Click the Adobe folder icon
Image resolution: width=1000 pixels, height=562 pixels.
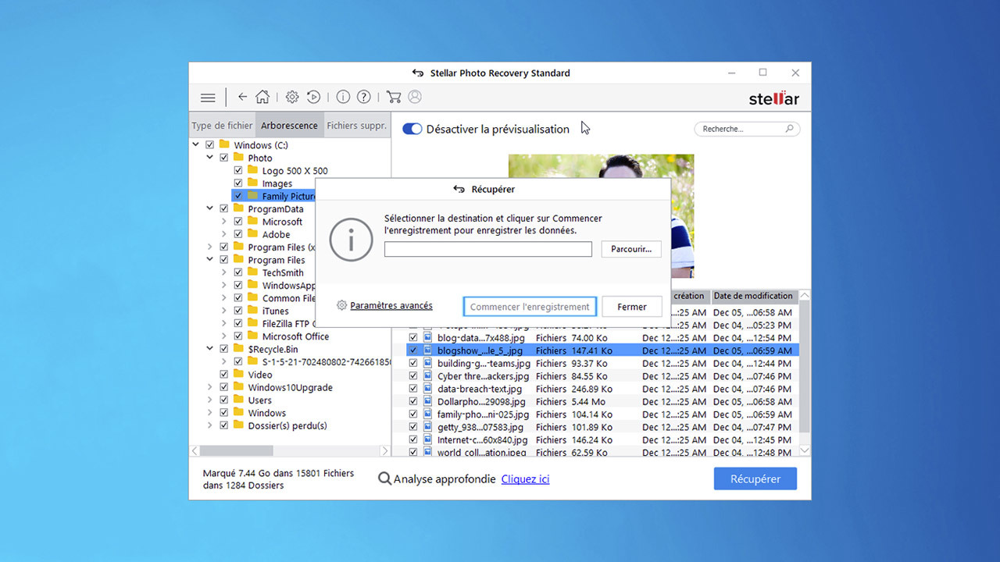[252, 233]
